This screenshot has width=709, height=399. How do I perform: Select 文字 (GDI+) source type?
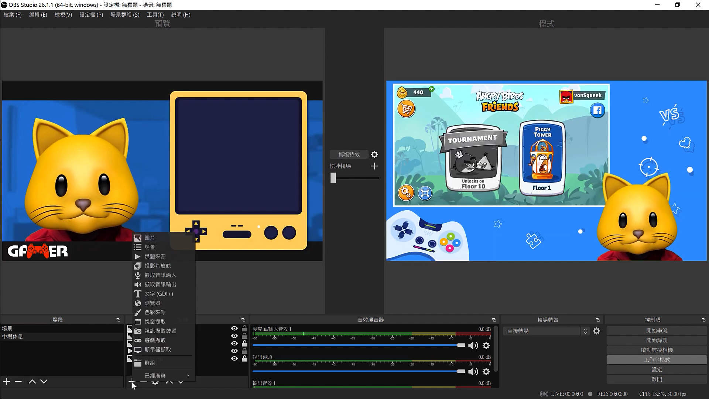coord(158,294)
